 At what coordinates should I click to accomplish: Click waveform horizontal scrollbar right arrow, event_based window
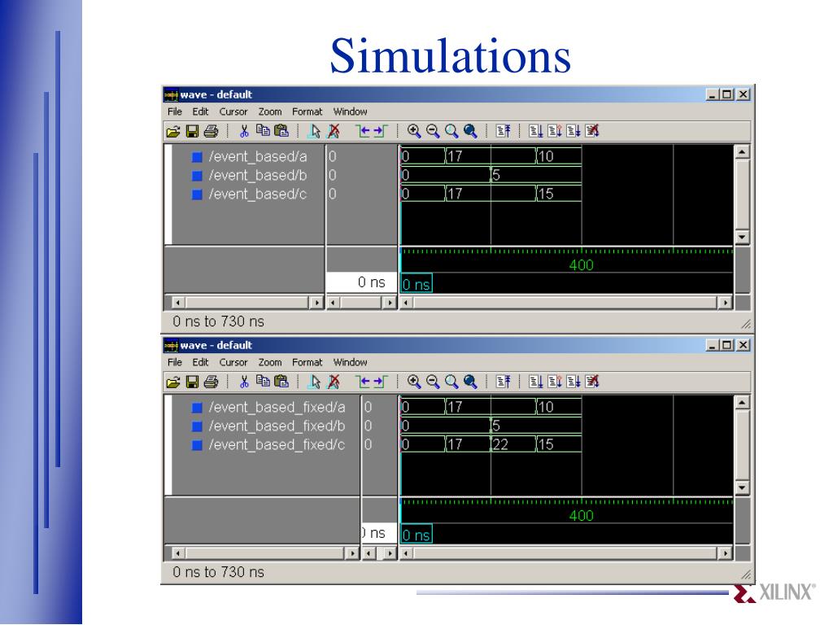tap(725, 303)
